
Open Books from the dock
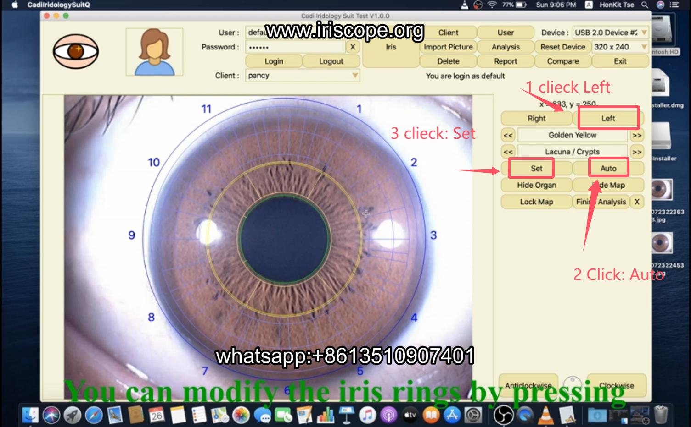pos(431,415)
